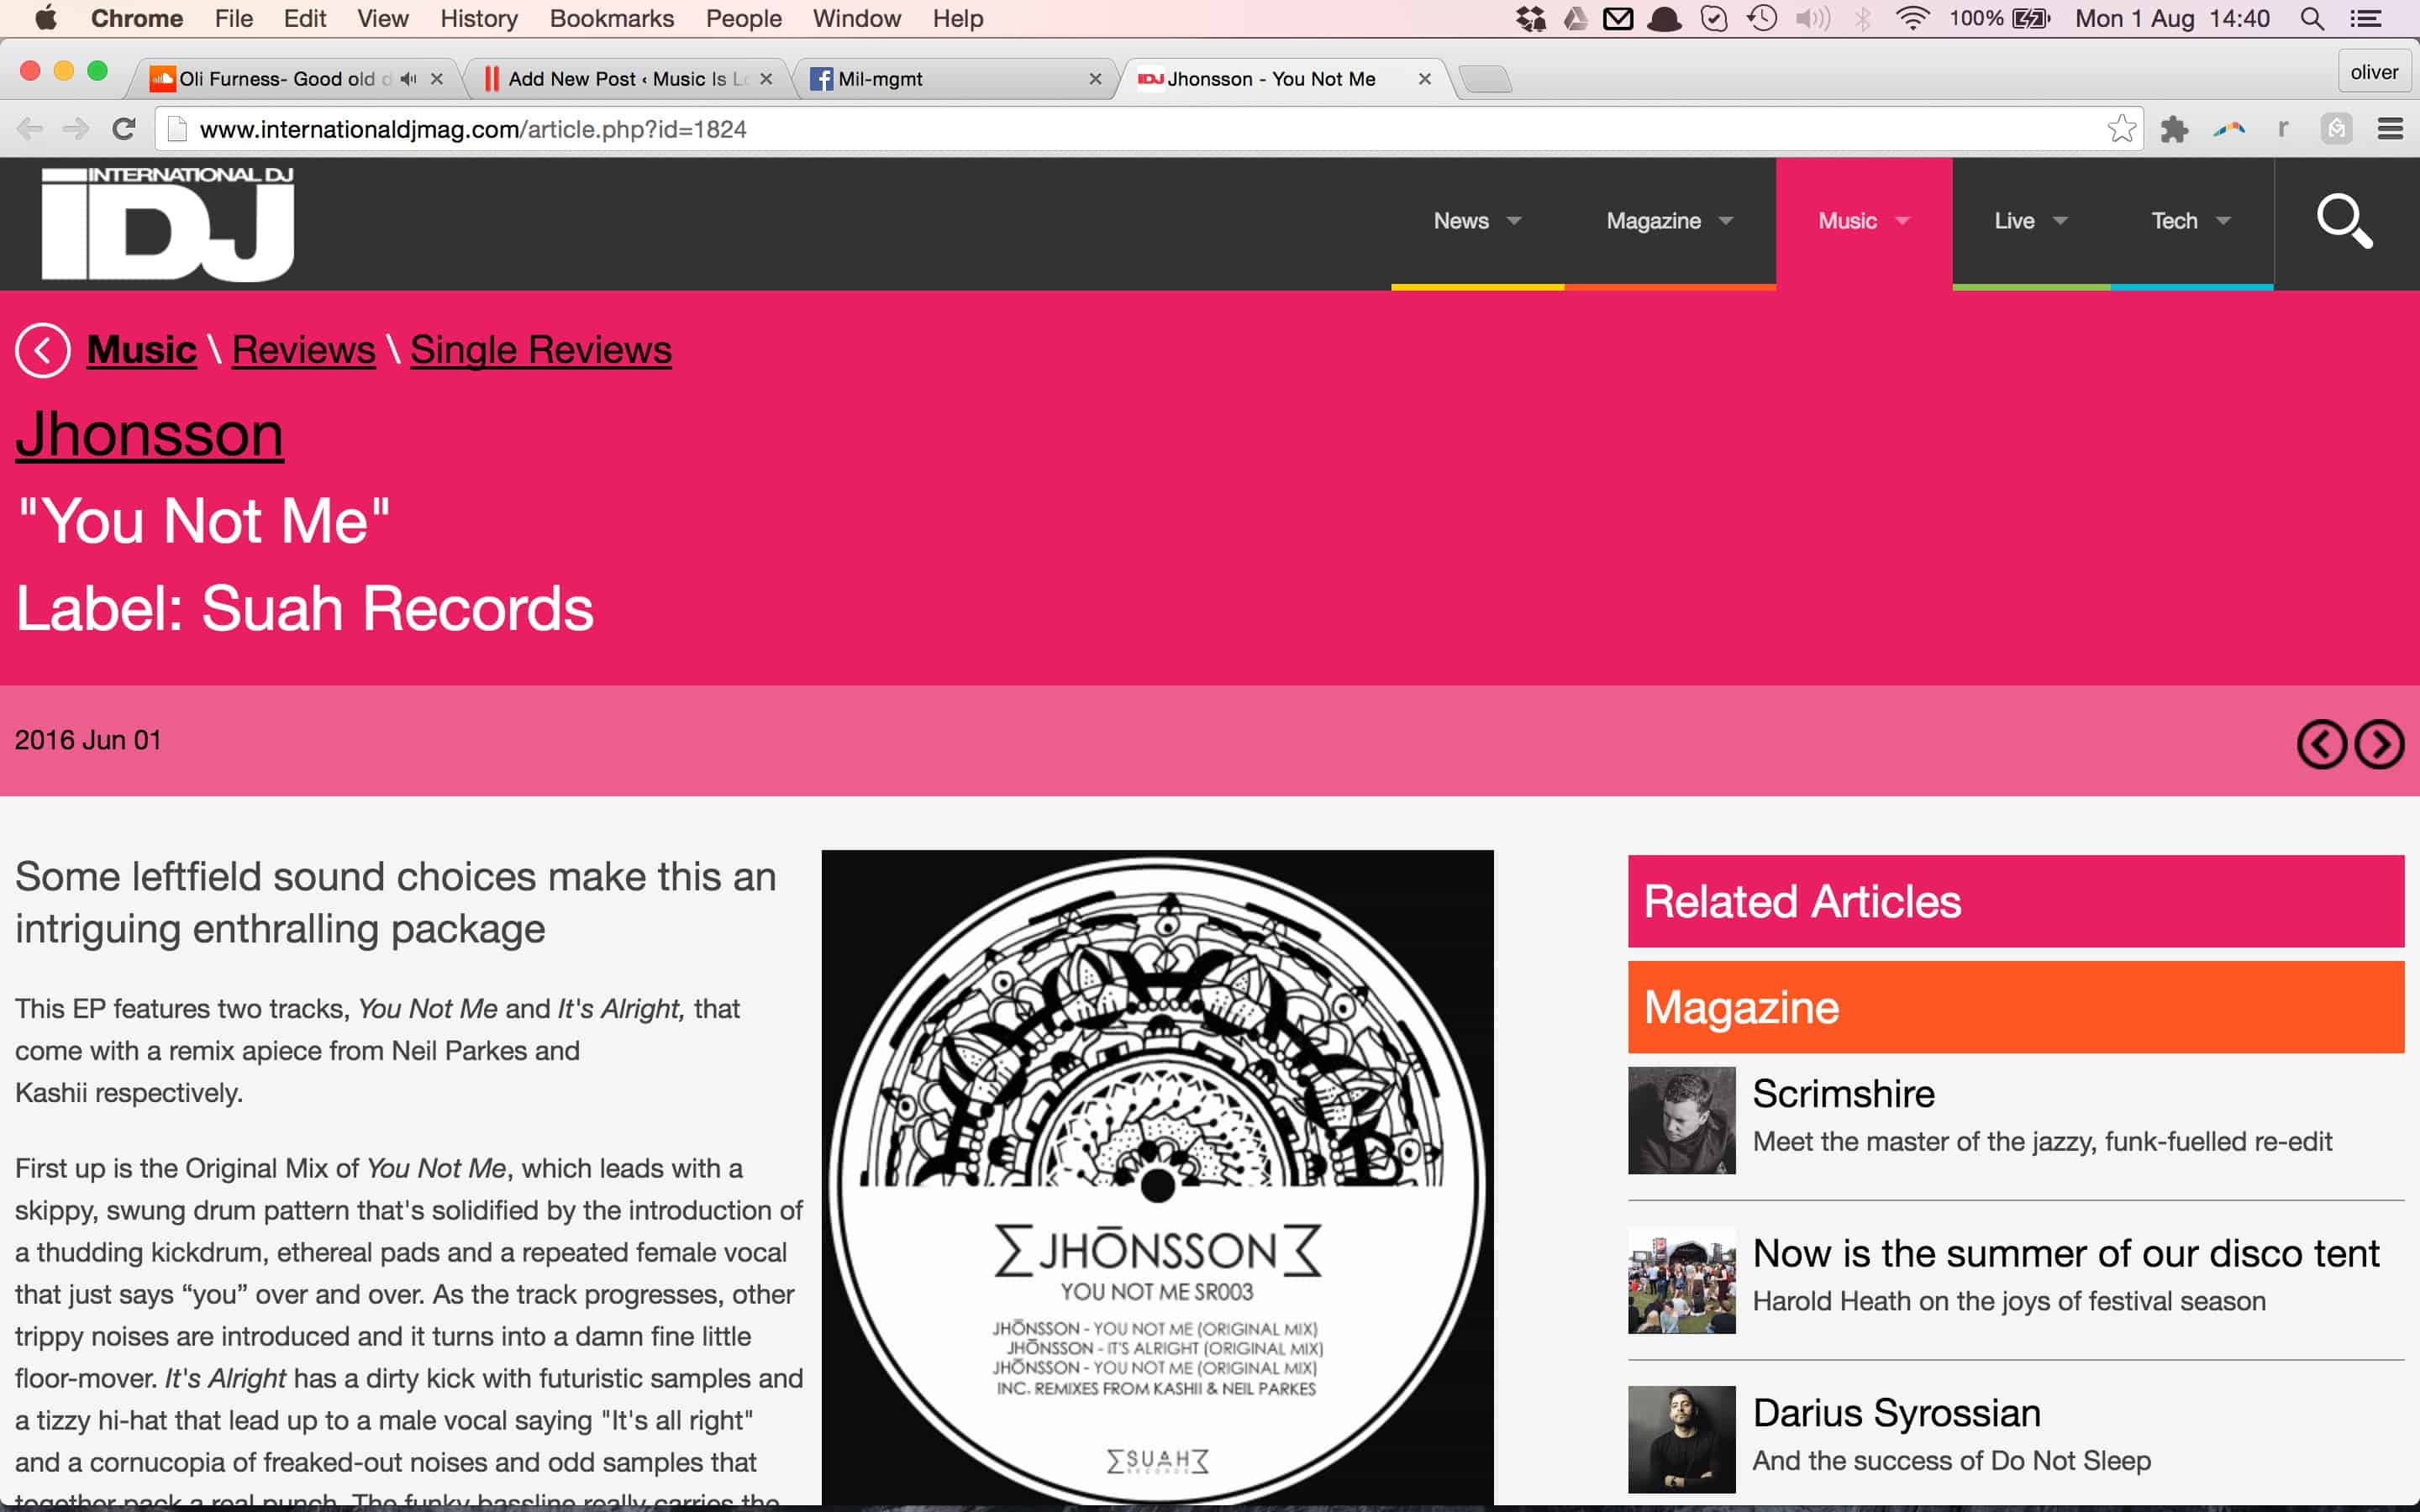Click the volume icon in menu bar
Viewport: 2420px width, 1512px height.
point(1812,18)
